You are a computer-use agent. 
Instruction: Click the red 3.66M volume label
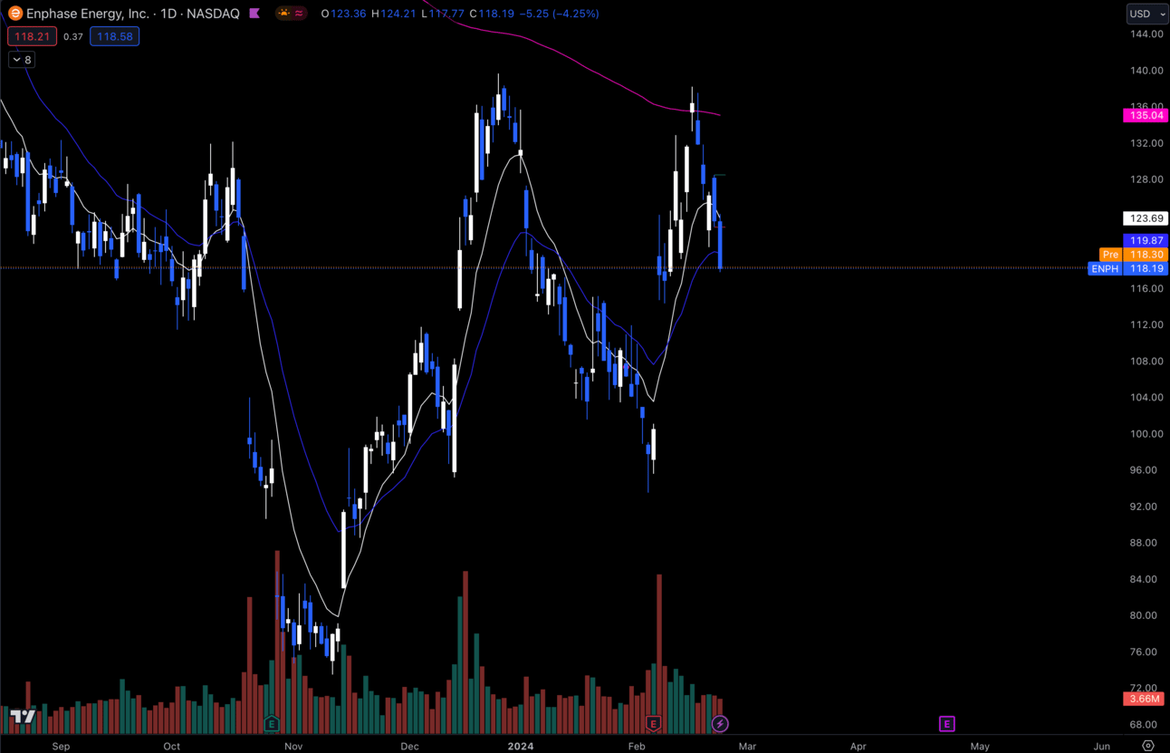point(1146,699)
